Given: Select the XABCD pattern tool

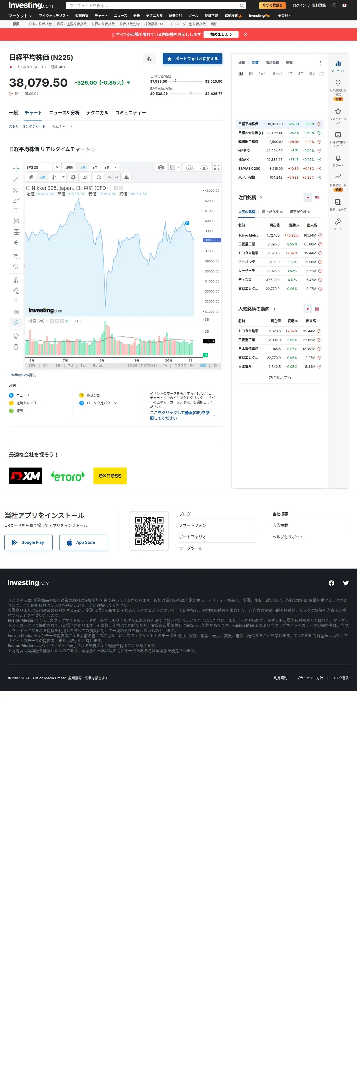Looking at the screenshot, I should click(x=16, y=222).
